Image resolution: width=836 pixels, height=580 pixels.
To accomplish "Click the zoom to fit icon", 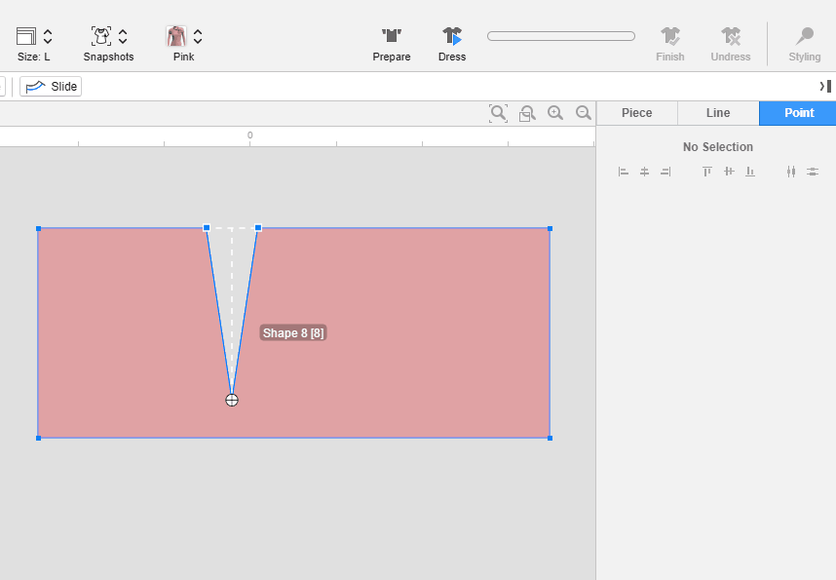I will [498, 113].
